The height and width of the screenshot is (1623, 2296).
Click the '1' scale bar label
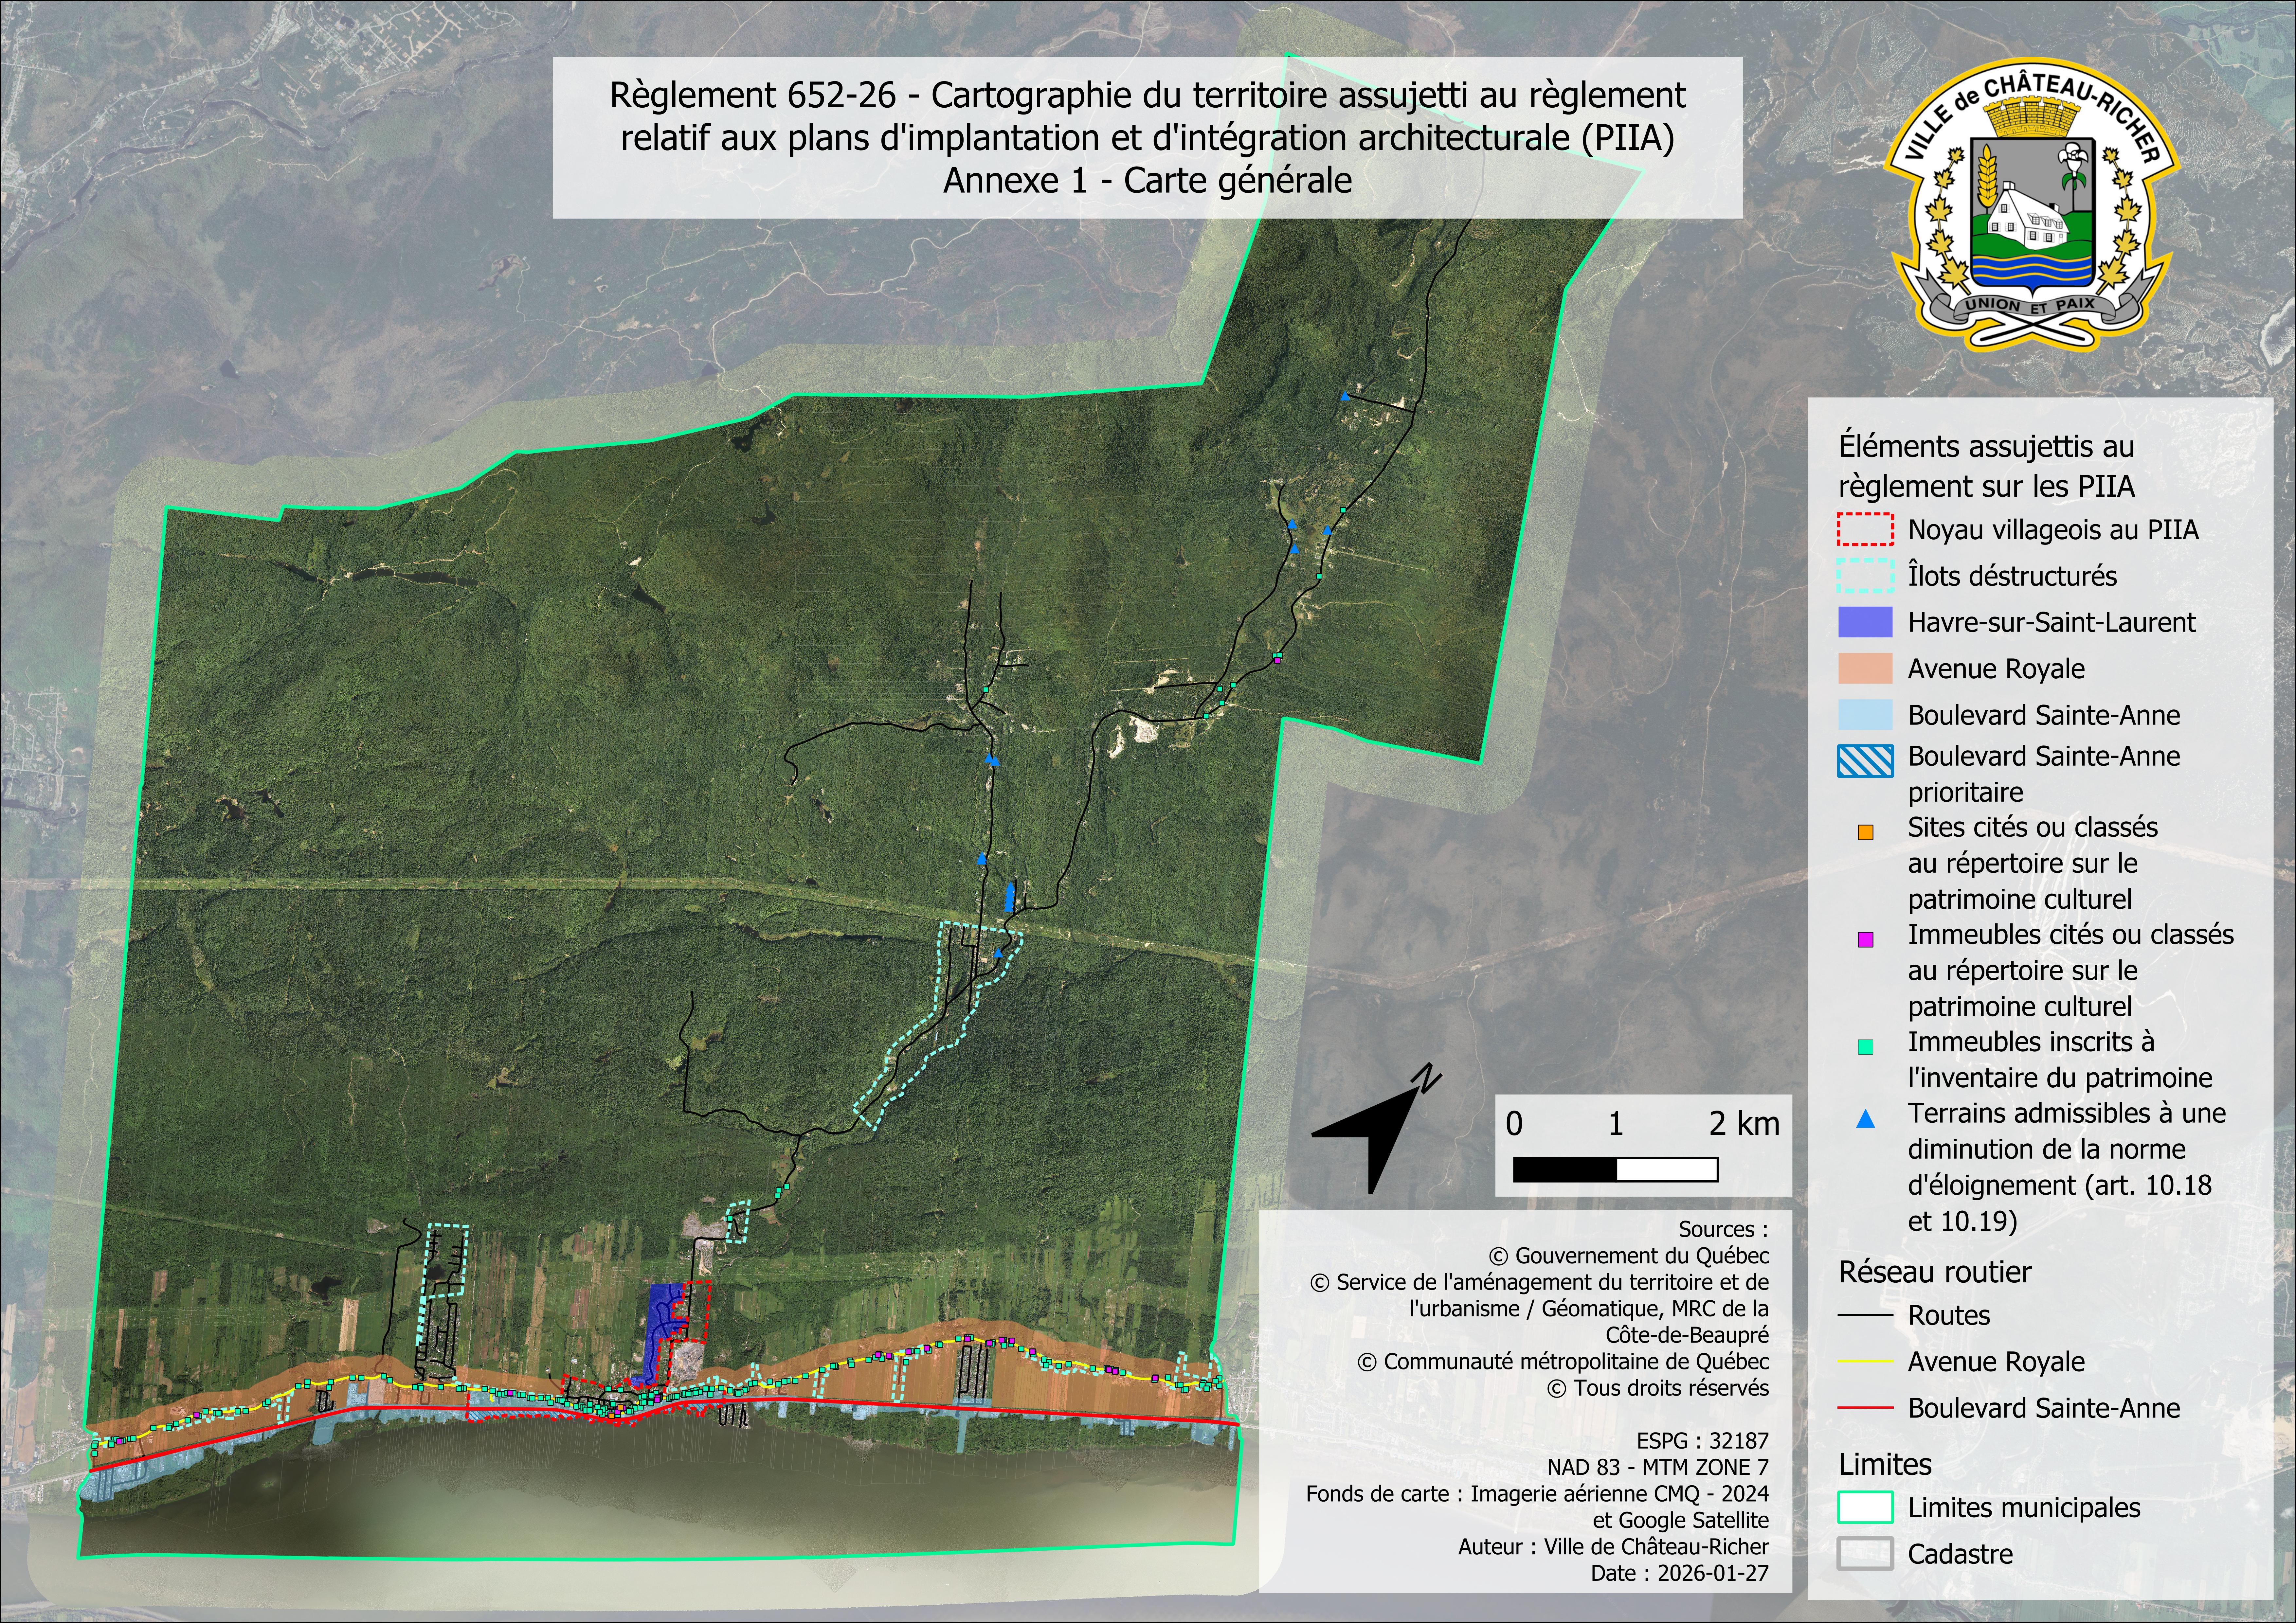tap(1616, 1124)
